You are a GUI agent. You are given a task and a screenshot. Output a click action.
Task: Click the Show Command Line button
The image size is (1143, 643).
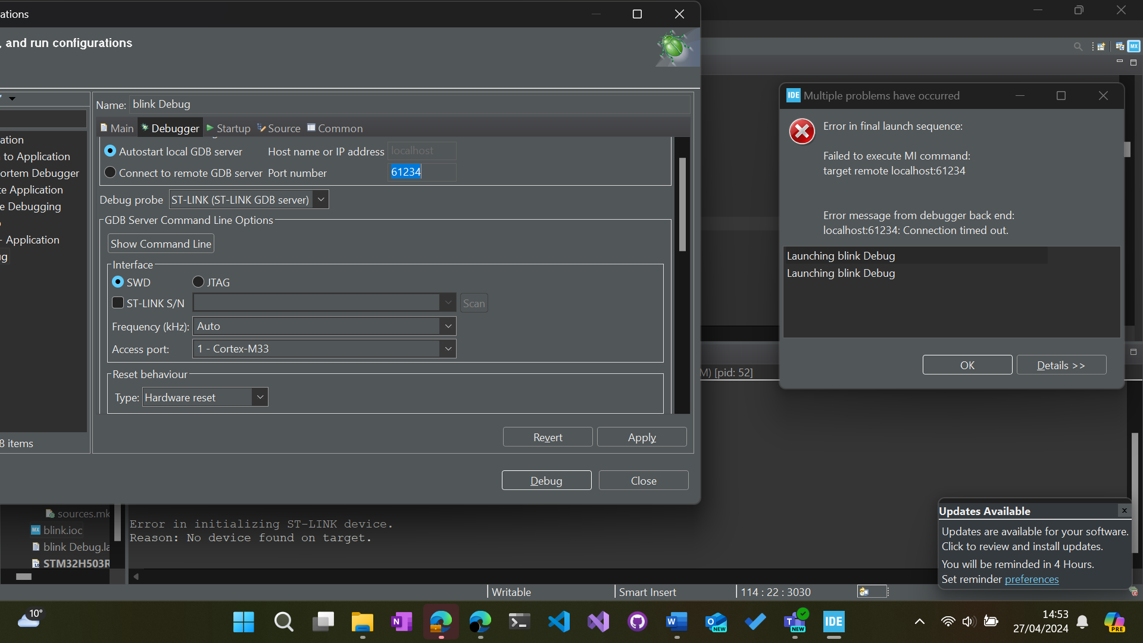(x=160, y=243)
